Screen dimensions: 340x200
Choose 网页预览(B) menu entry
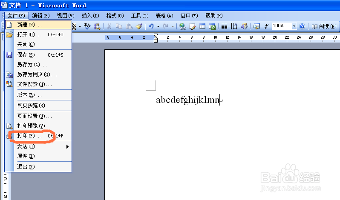(x=38, y=106)
